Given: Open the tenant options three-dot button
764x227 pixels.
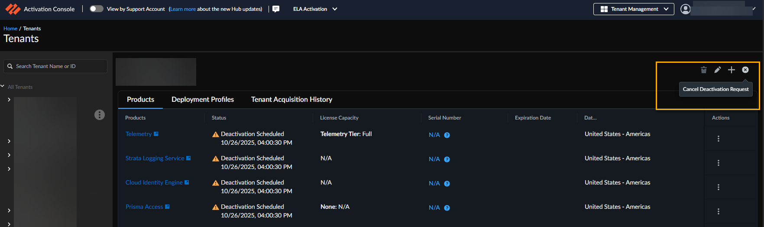Looking at the screenshot, I should click(100, 115).
